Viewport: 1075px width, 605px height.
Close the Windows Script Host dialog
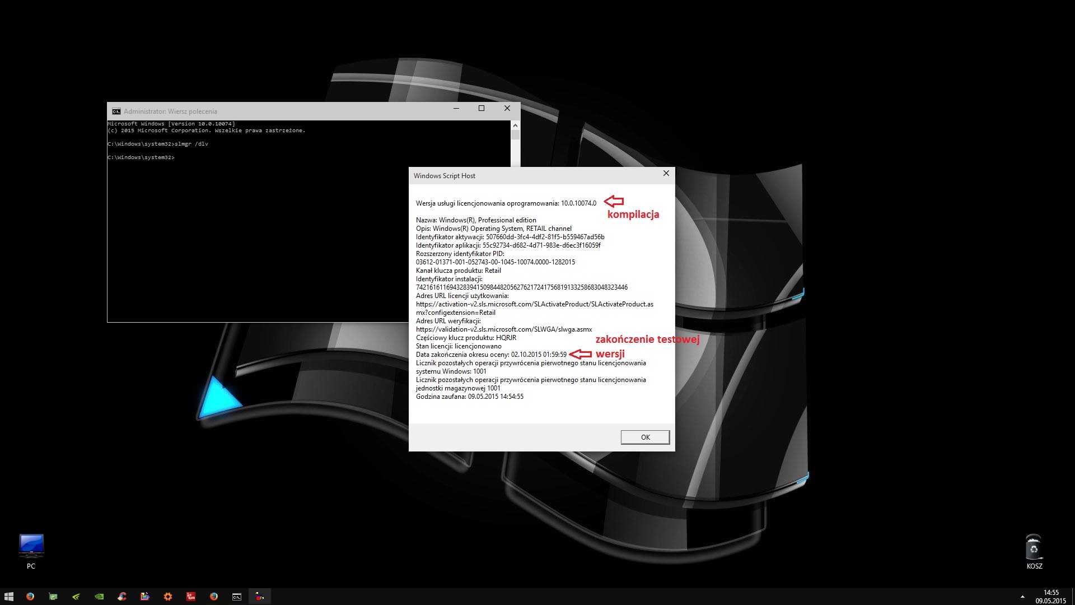[x=666, y=174]
